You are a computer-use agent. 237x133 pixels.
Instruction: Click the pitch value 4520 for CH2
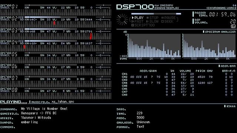(201, 77)
